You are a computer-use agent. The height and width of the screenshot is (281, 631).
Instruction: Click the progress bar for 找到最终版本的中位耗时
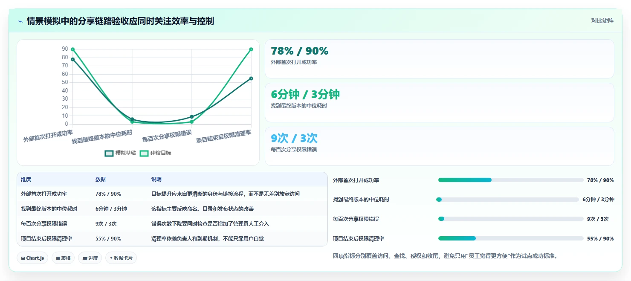[x=507, y=200]
